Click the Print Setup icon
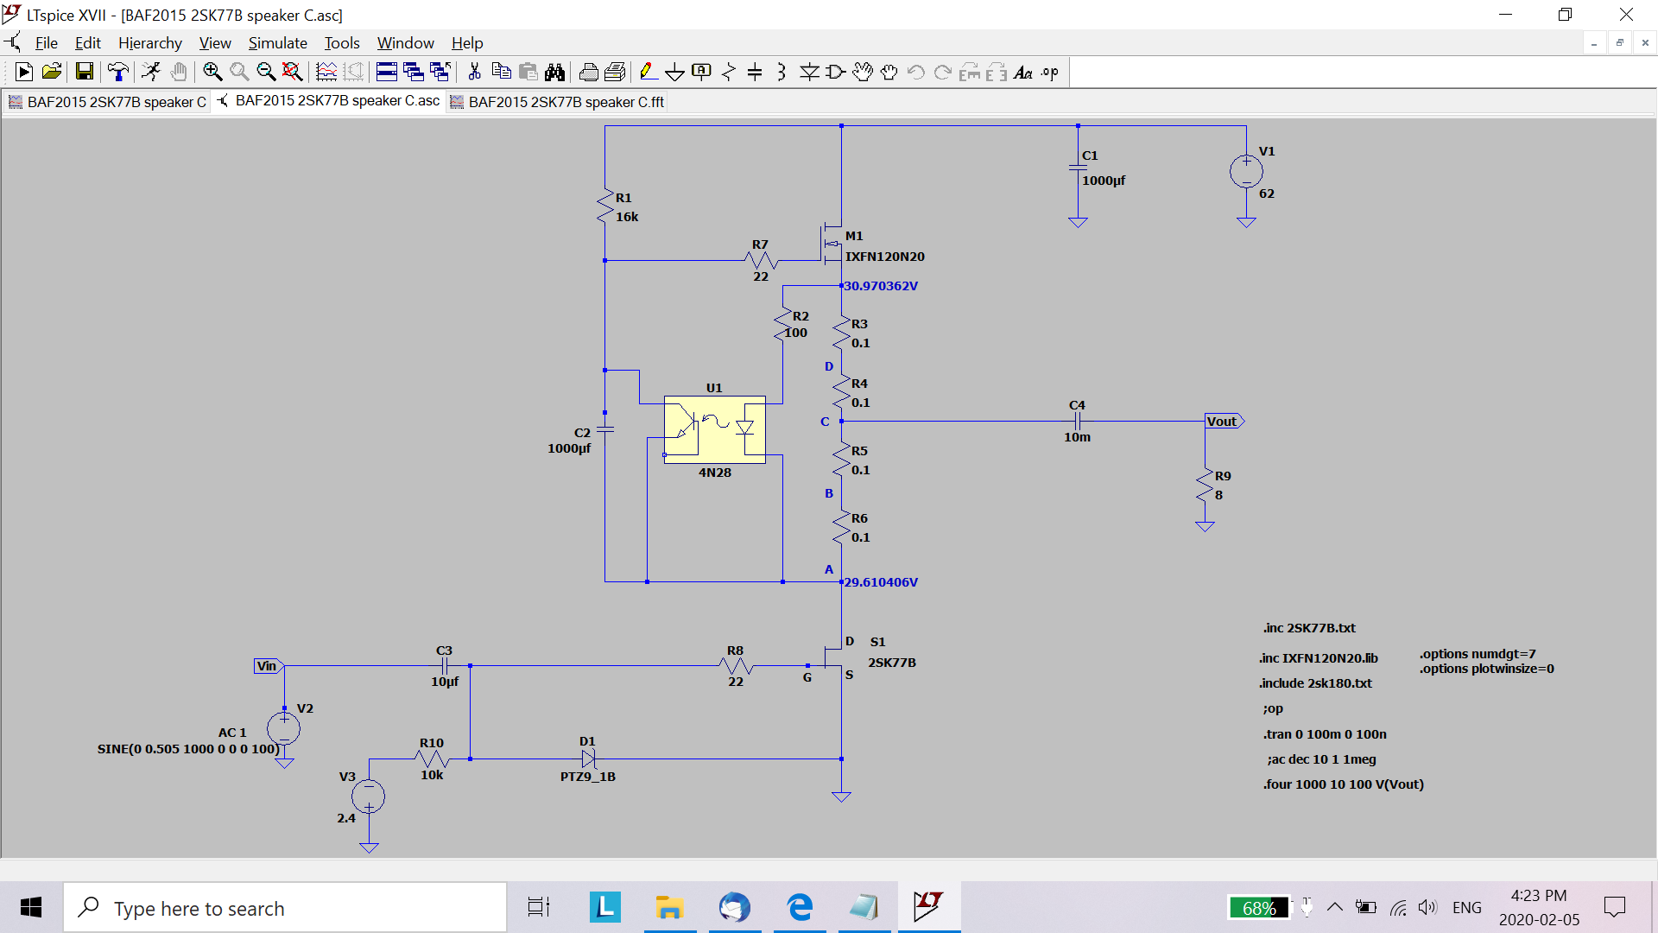The width and height of the screenshot is (1658, 933). (616, 73)
